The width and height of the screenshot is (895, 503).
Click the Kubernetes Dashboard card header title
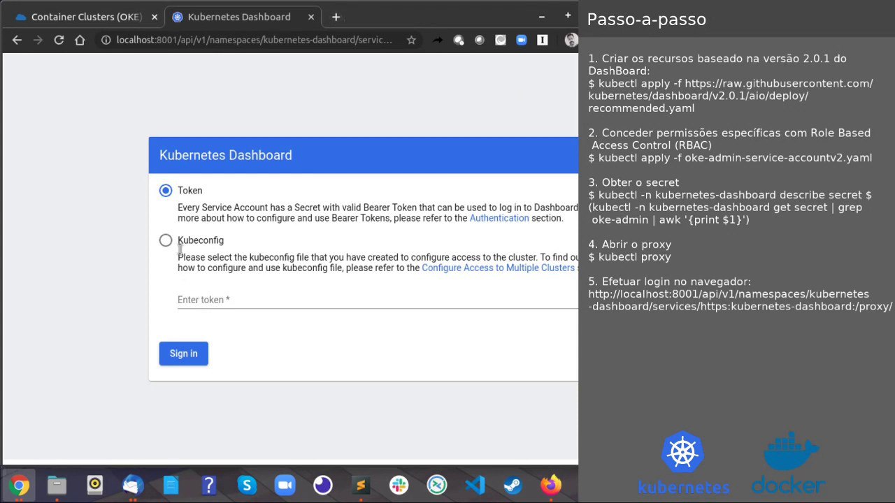pos(225,155)
